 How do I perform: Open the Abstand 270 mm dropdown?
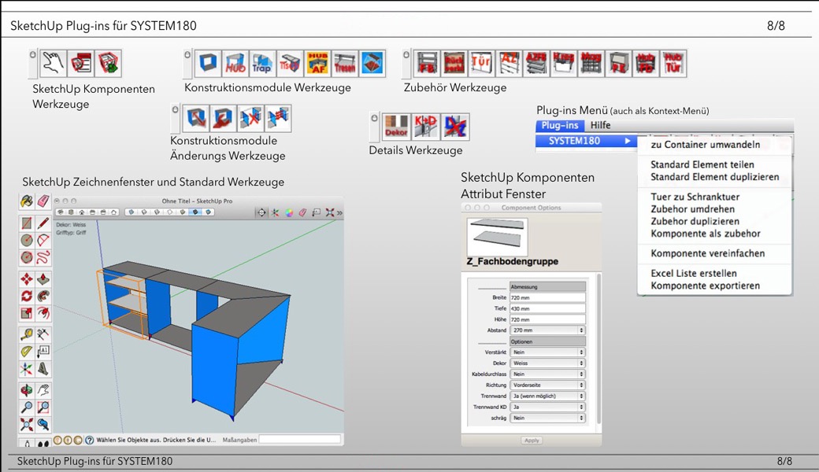(547, 330)
